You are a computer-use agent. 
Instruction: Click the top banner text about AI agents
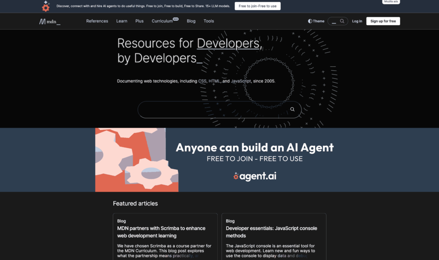click(x=143, y=6)
